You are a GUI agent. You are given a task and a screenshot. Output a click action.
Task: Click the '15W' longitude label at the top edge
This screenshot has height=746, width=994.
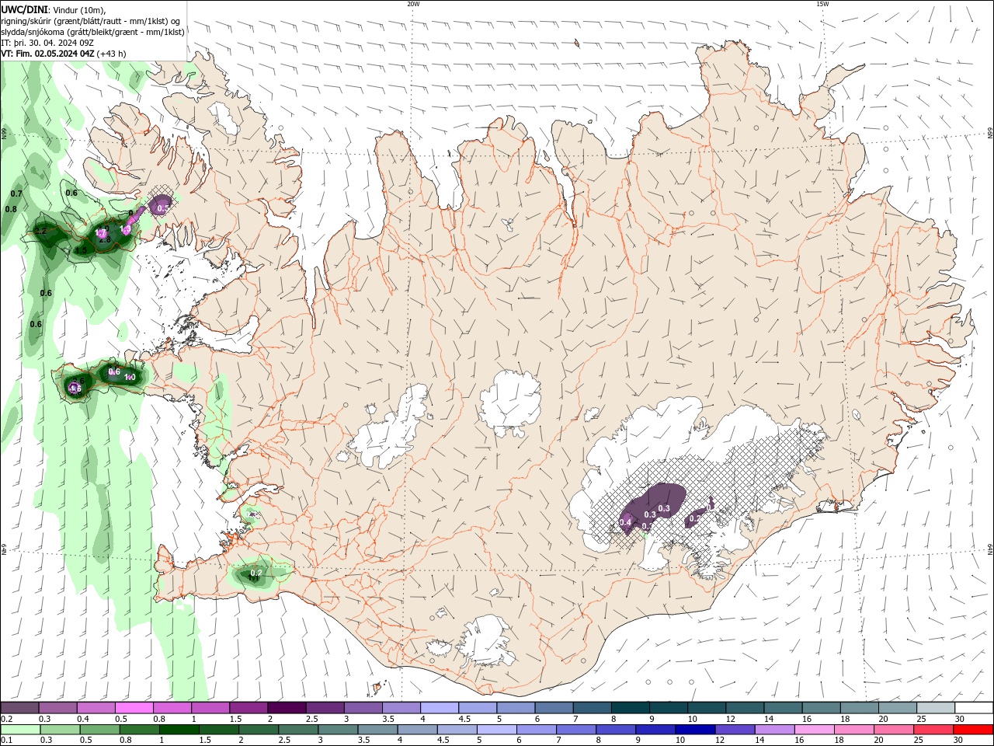(822, 4)
